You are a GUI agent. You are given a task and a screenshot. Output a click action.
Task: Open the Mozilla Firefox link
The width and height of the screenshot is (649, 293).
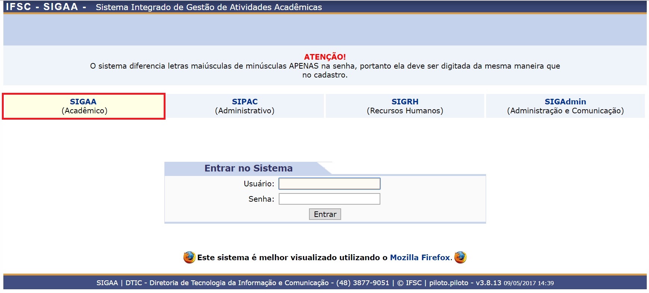point(420,256)
